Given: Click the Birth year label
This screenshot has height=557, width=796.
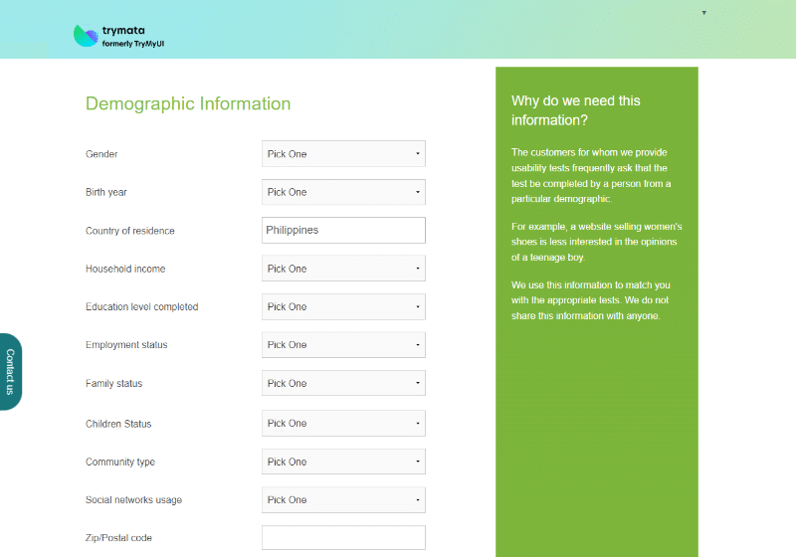Looking at the screenshot, I should [106, 192].
